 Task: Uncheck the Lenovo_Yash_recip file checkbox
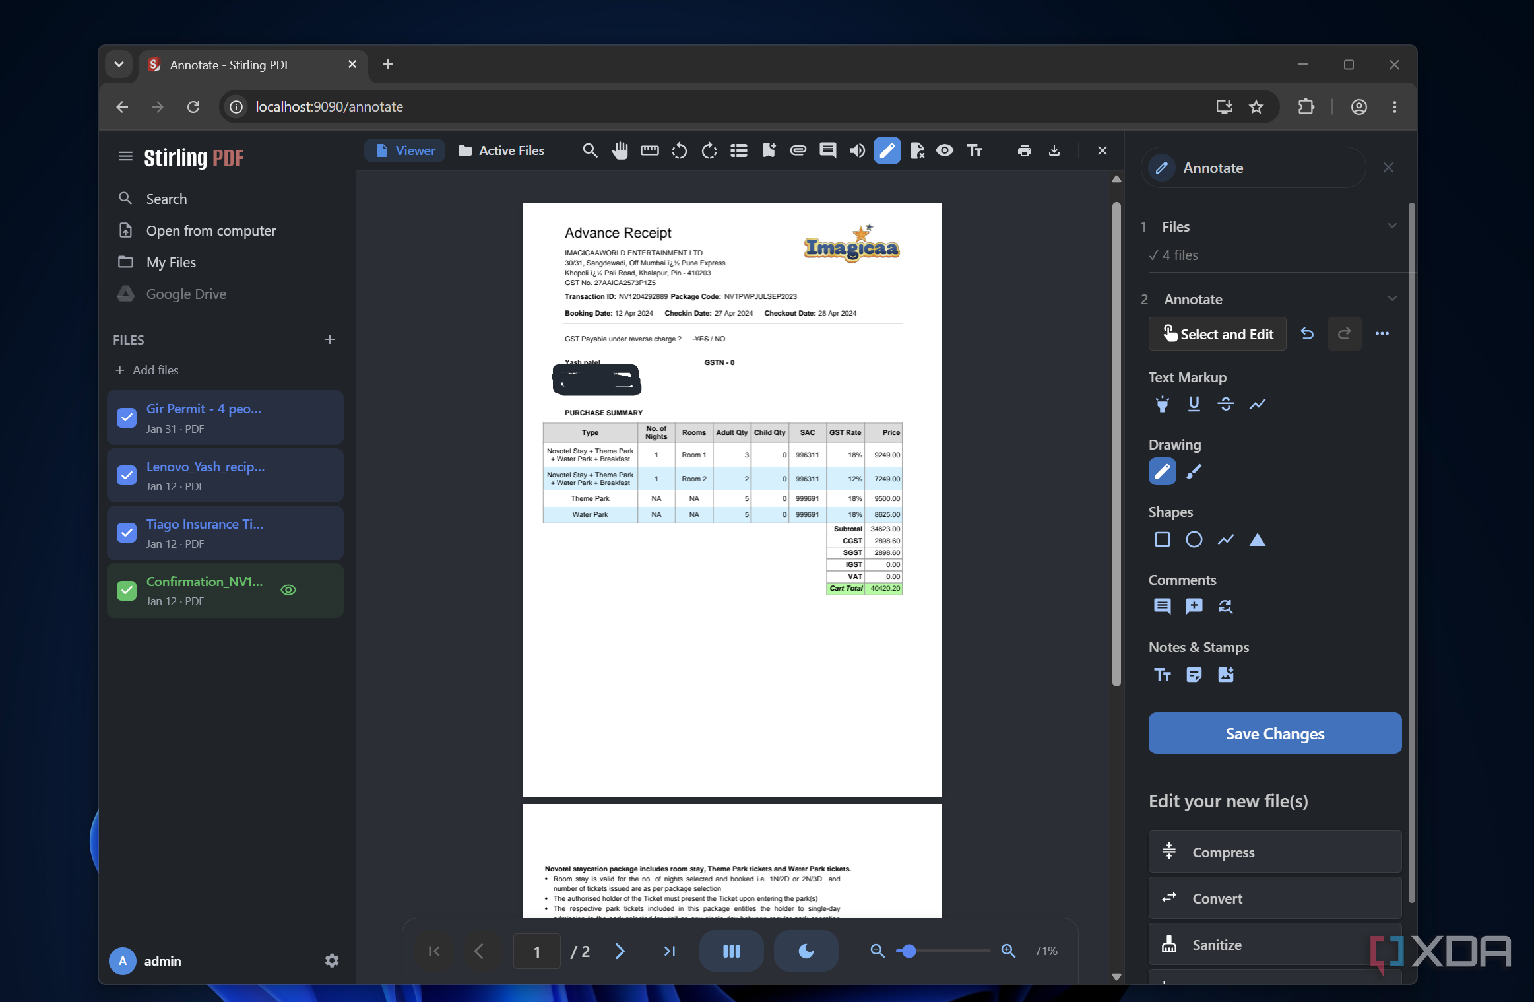tap(127, 475)
